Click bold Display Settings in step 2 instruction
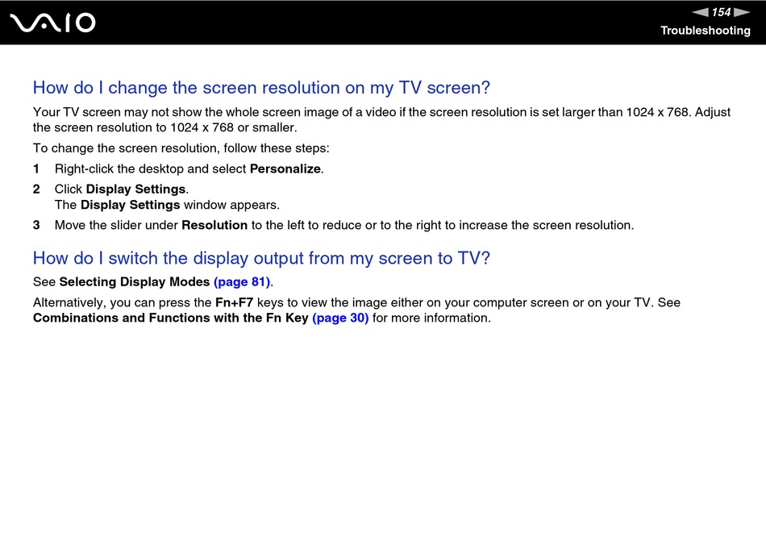The image size is (766, 541). pos(135,189)
